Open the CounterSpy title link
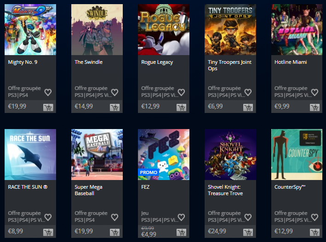The width and height of the screenshot is (326, 242). tap(290, 187)
